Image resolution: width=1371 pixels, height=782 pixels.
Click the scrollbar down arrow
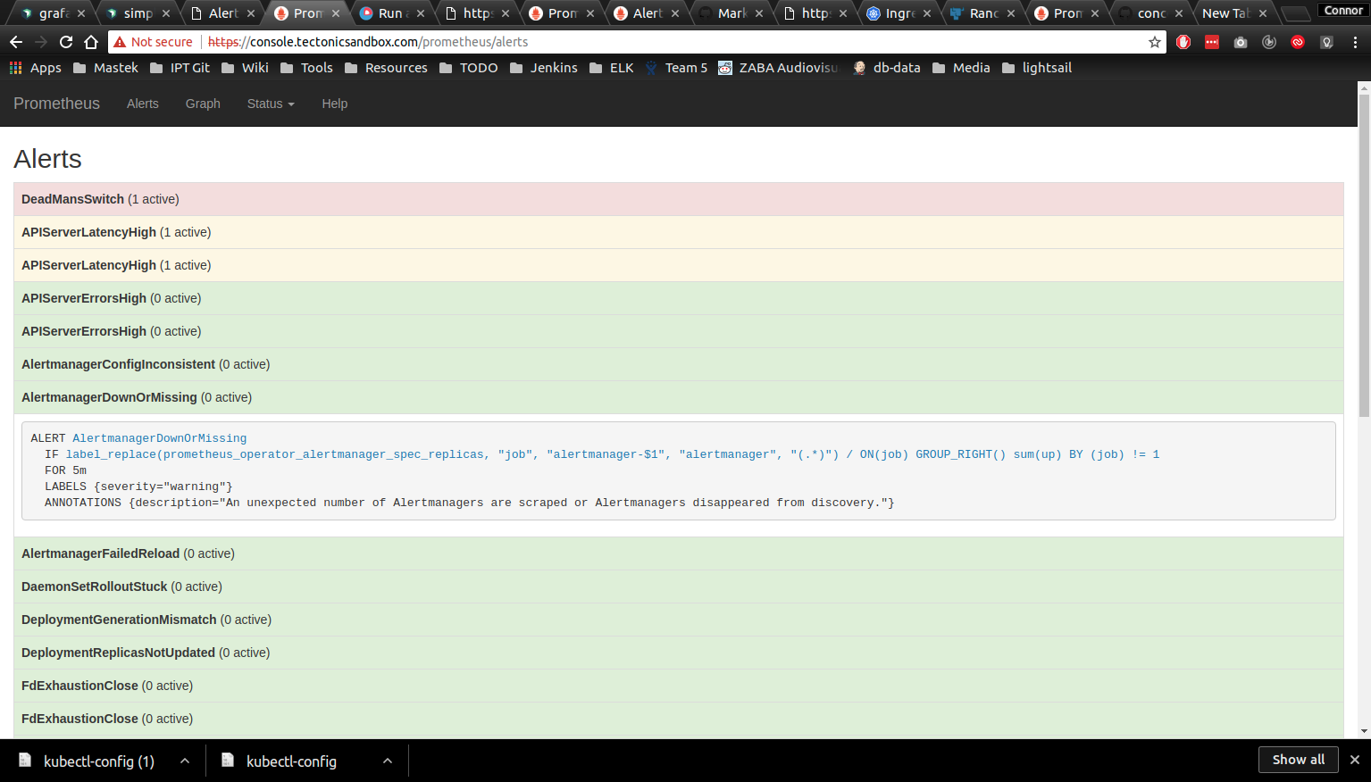(x=1364, y=731)
